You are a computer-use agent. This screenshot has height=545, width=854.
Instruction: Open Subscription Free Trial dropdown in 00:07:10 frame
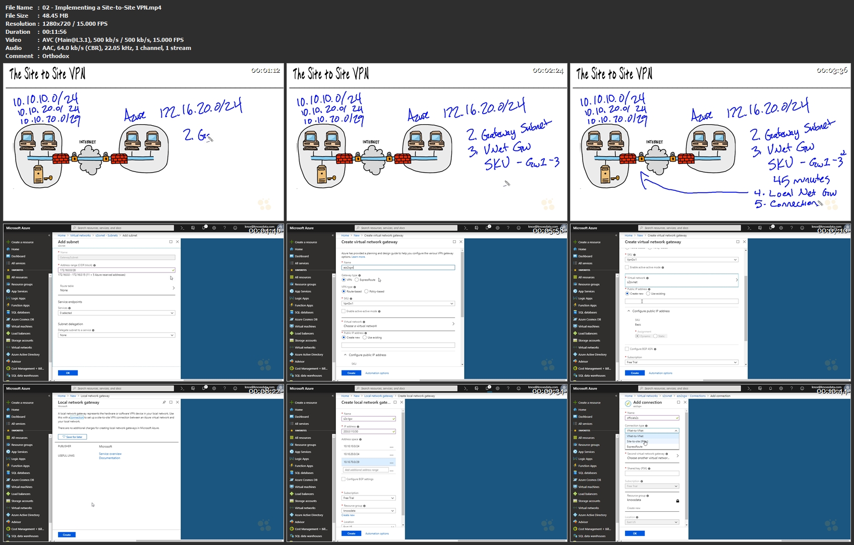(681, 362)
